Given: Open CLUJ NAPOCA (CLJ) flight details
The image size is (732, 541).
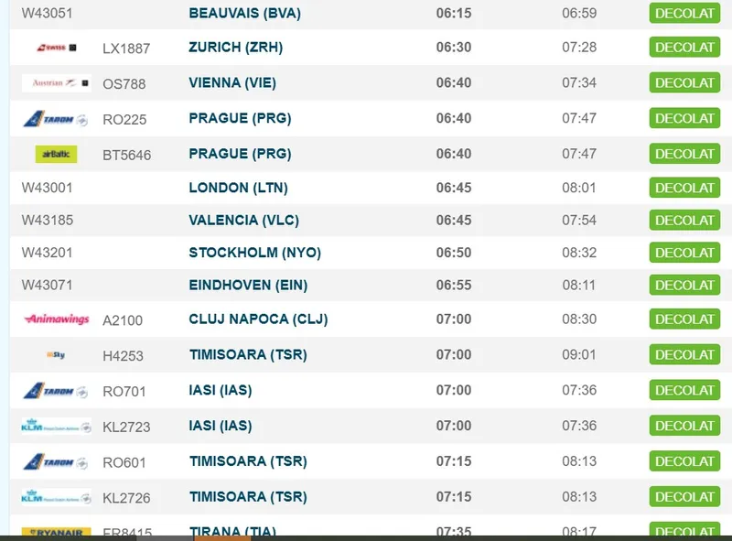Looking at the screenshot, I should 258,319.
